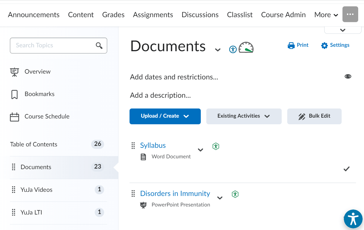Open Course Admin in the navbar
Screen dimensions: 364x230
[x=283, y=15]
